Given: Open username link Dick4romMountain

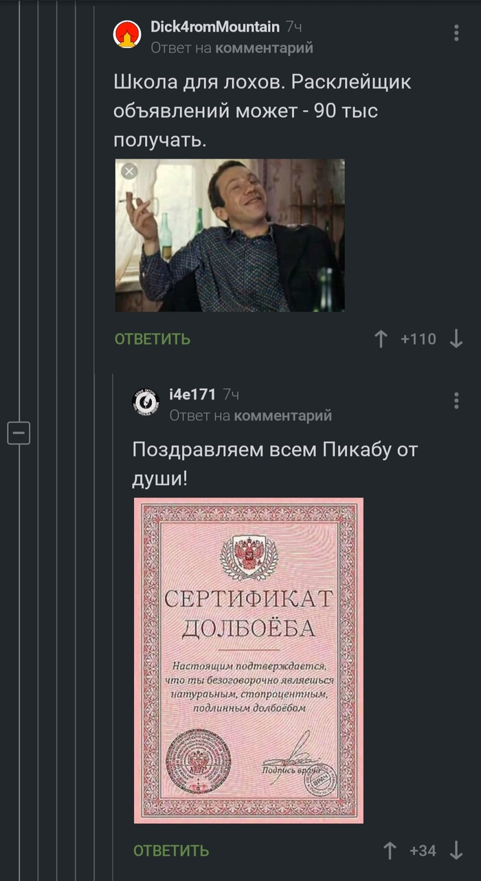Looking at the screenshot, I should pos(215,27).
